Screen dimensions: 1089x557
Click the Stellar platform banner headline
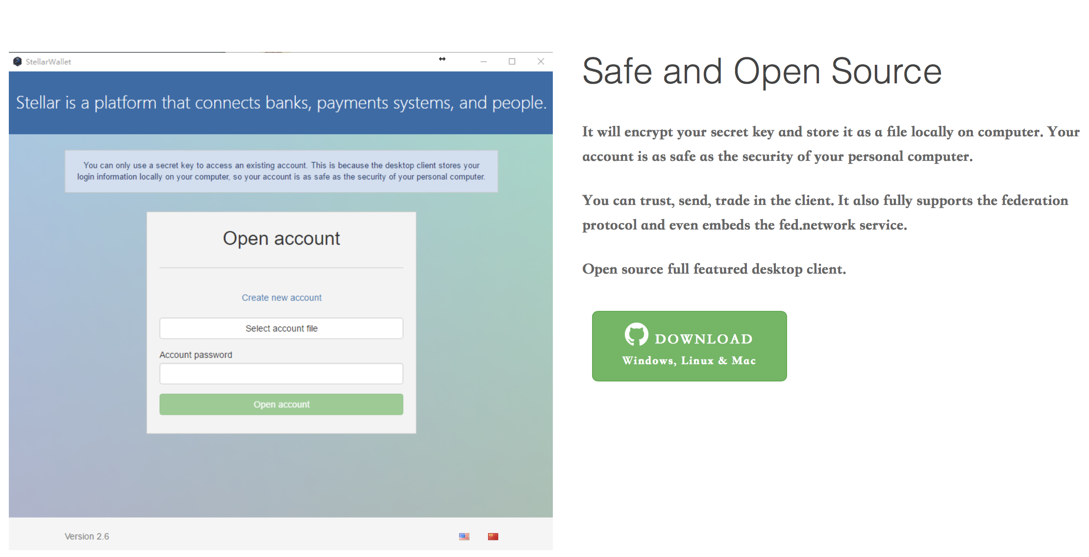point(281,102)
